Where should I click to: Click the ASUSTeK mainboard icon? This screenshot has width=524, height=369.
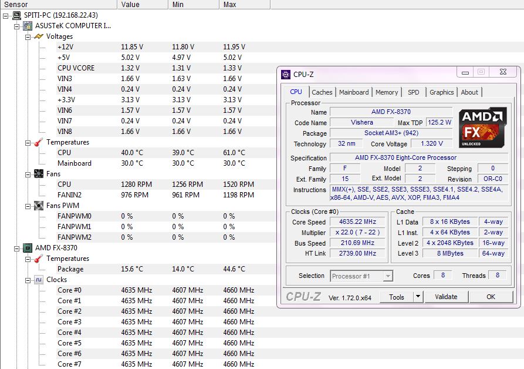pos(28,26)
